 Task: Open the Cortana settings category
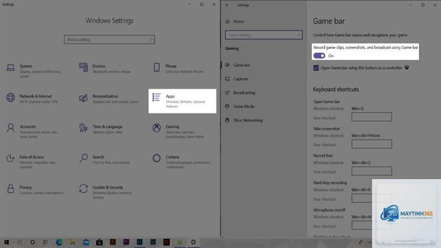point(181,161)
